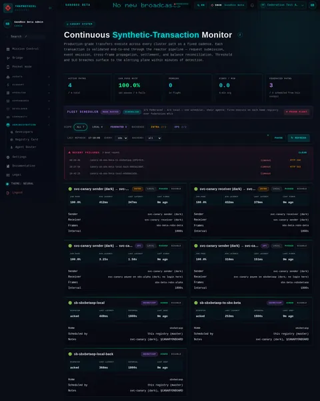320x401 pixels.
Task: Open Pocket mode page
Action: [x=22, y=67]
